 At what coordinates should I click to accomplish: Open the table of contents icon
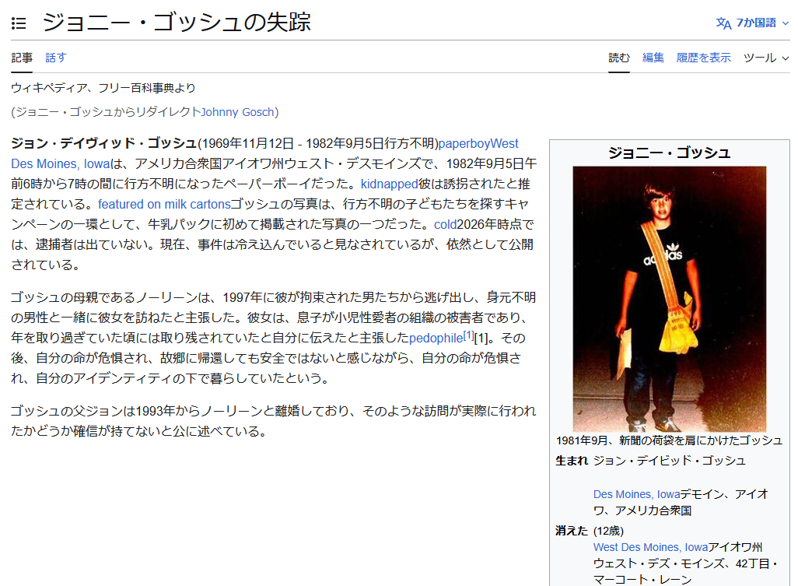pos(19,23)
